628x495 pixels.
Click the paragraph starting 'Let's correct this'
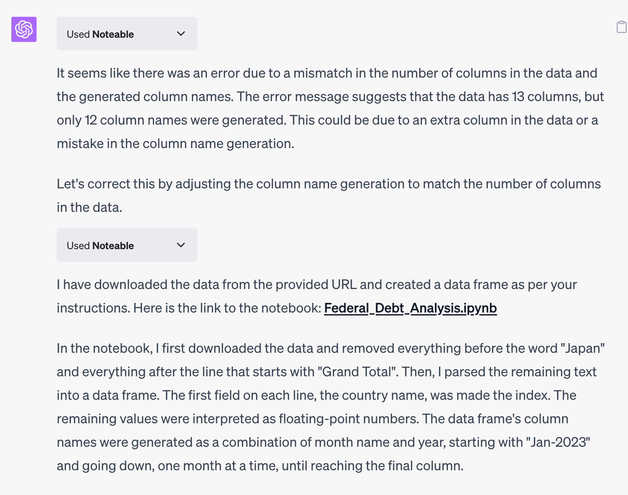[x=329, y=195]
